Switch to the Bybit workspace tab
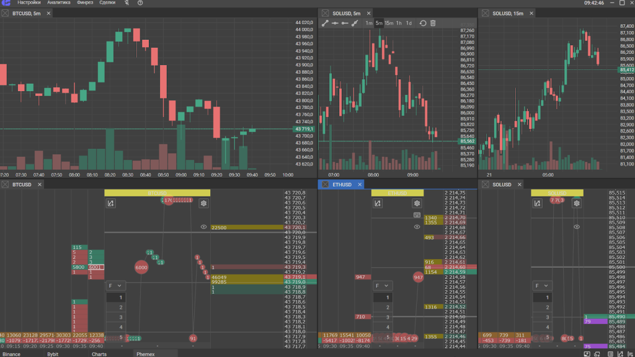This screenshot has width=635, height=357. click(x=53, y=354)
